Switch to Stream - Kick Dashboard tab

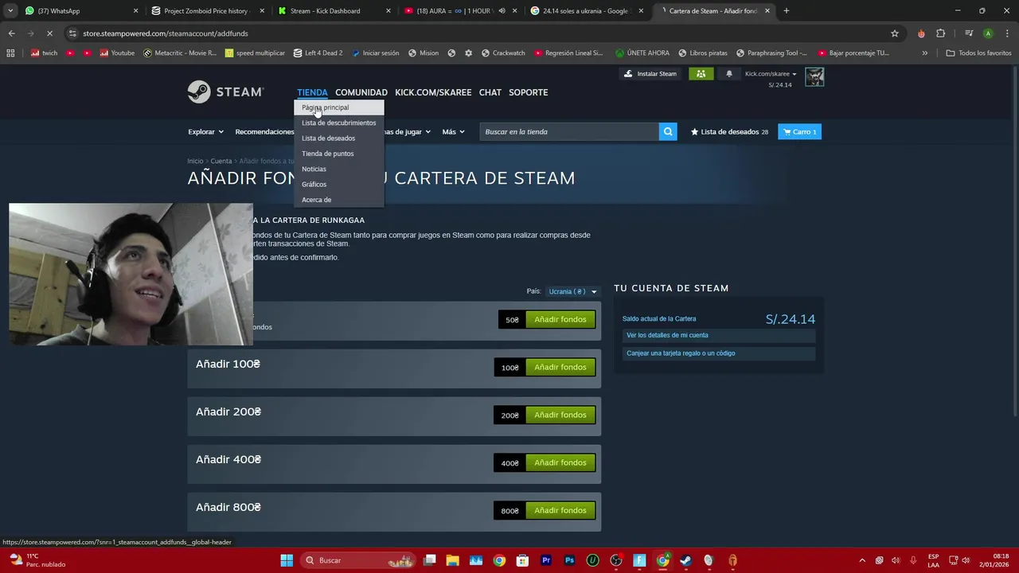333,11
